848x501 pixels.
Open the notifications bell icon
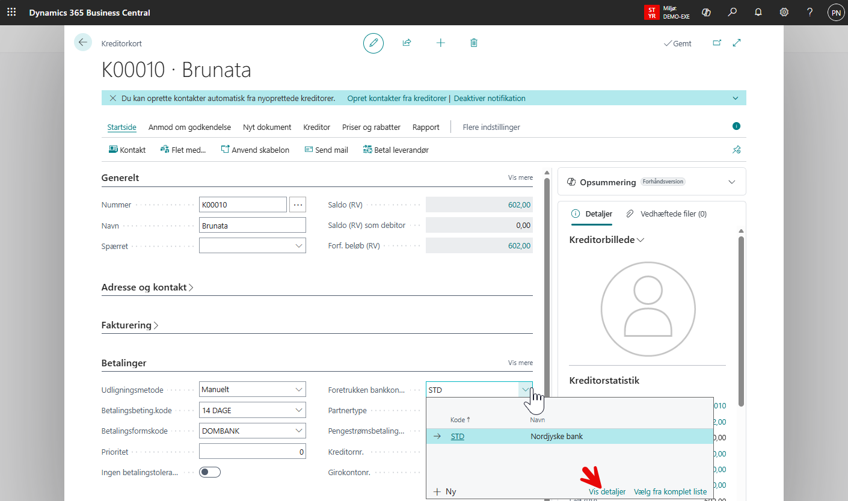coord(758,13)
